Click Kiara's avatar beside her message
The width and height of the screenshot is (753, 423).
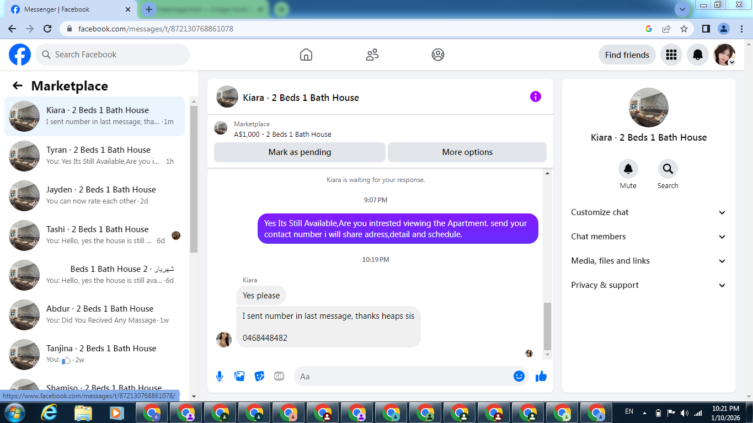pos(223,340)
